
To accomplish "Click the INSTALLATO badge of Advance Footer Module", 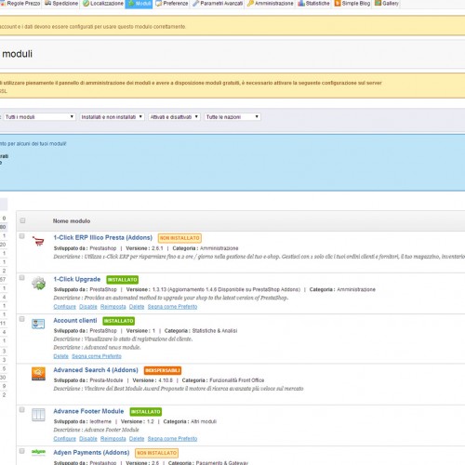I will click(146, 412).
